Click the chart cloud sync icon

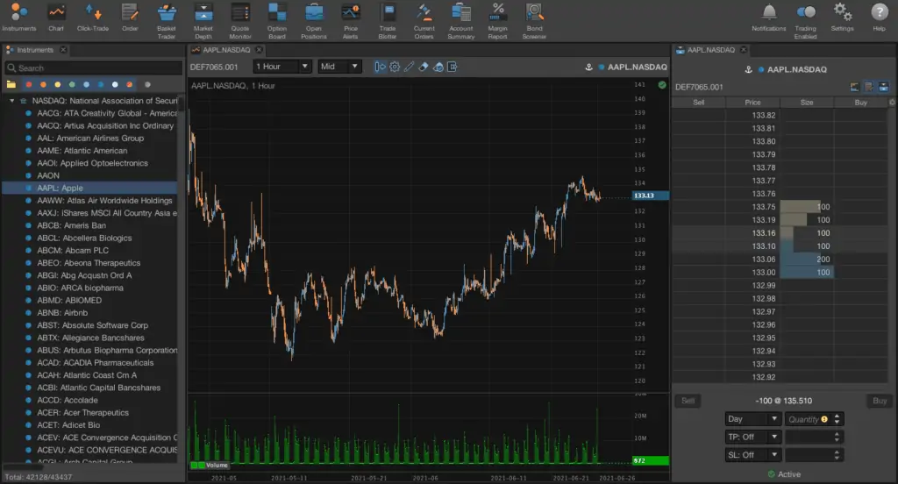[x=438, y=67]
